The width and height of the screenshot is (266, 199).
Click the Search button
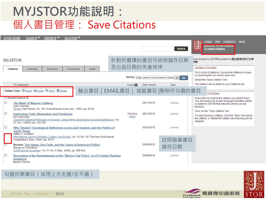tap(181, 49)
